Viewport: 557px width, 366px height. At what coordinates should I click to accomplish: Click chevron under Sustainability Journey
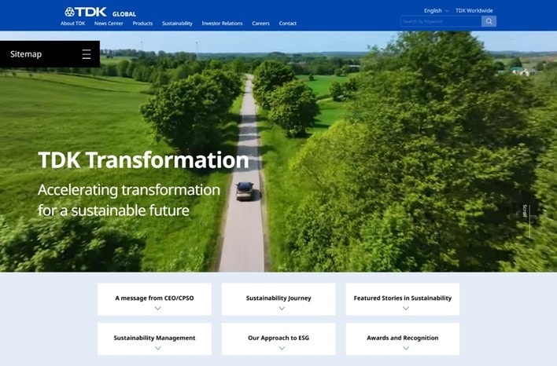[x=282, y=309]
